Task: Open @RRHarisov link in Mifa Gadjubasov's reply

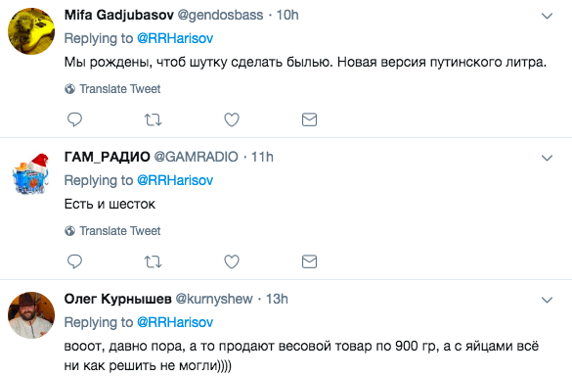Action: click(175, 38)
